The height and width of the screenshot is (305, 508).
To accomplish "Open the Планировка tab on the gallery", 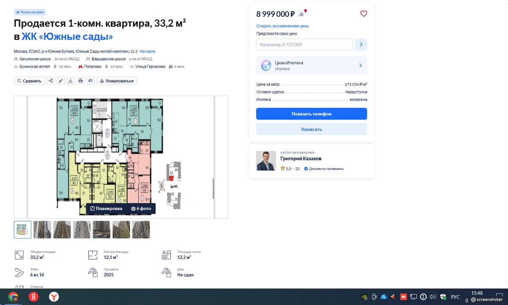I will coord(106,208).
